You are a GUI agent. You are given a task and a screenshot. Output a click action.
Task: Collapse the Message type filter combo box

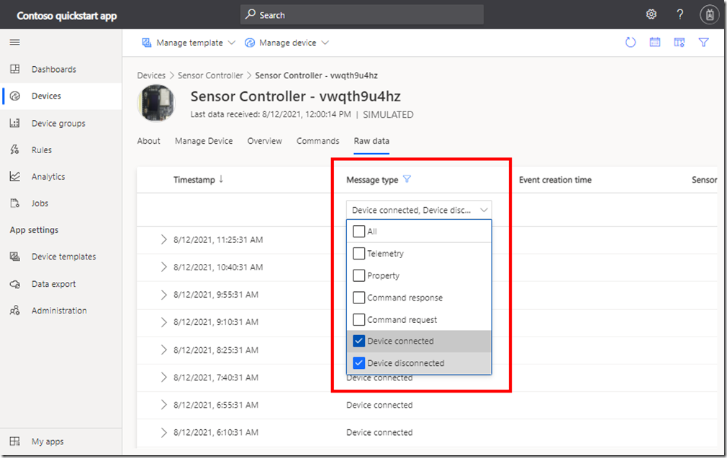point(419,210)
